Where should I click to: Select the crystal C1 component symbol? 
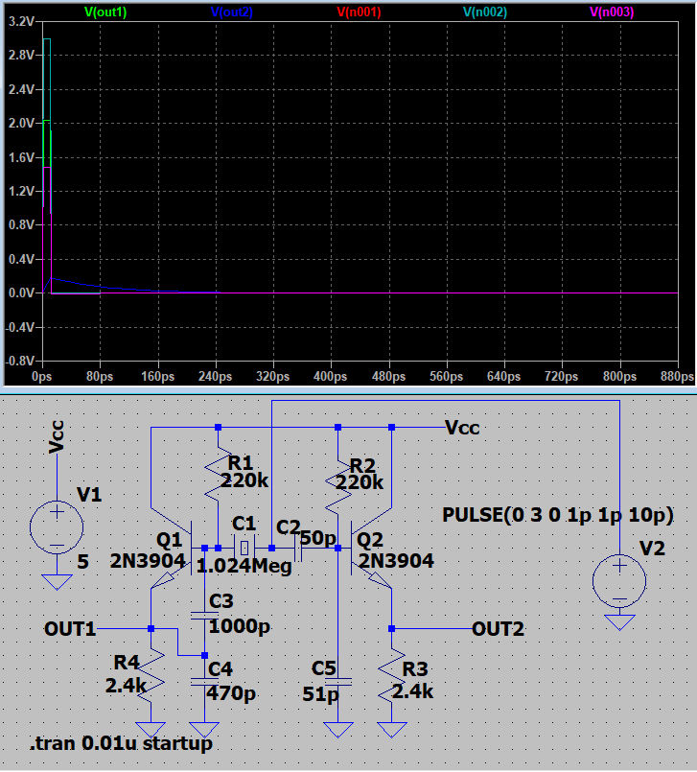[x=244, y=548]
